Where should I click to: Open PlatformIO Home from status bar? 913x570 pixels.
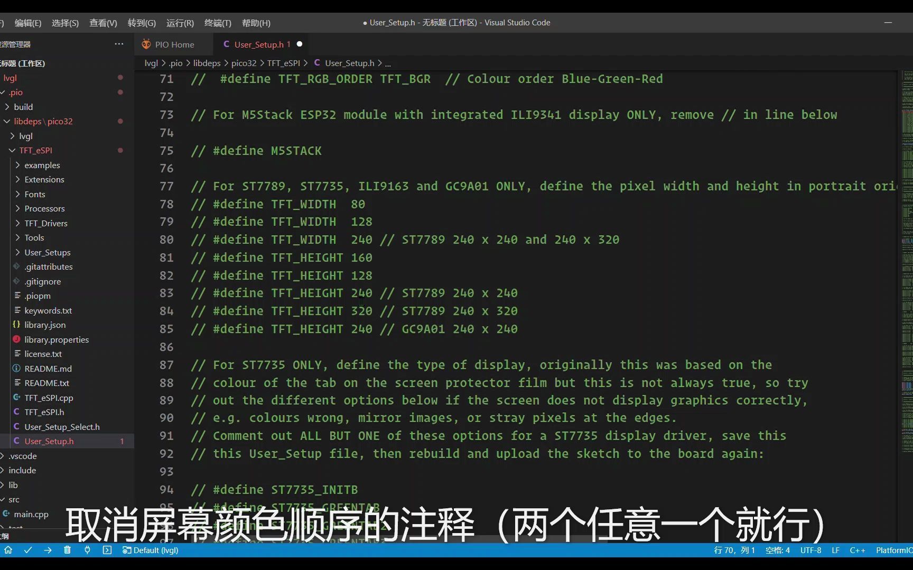tap(8, 550)
